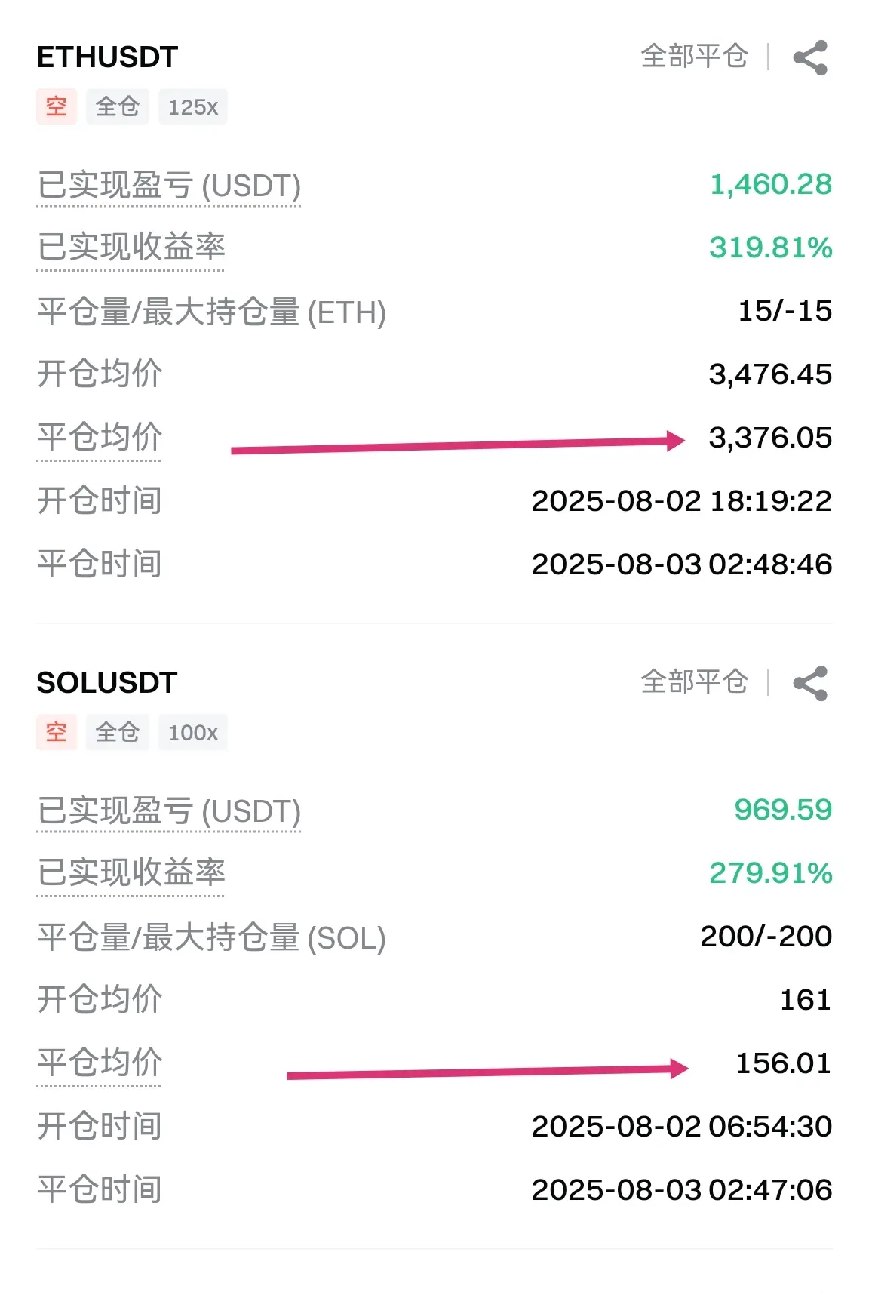
Task: Select the ETHUSDT profit value 1,460.28
Action: (x=771, y=185)
